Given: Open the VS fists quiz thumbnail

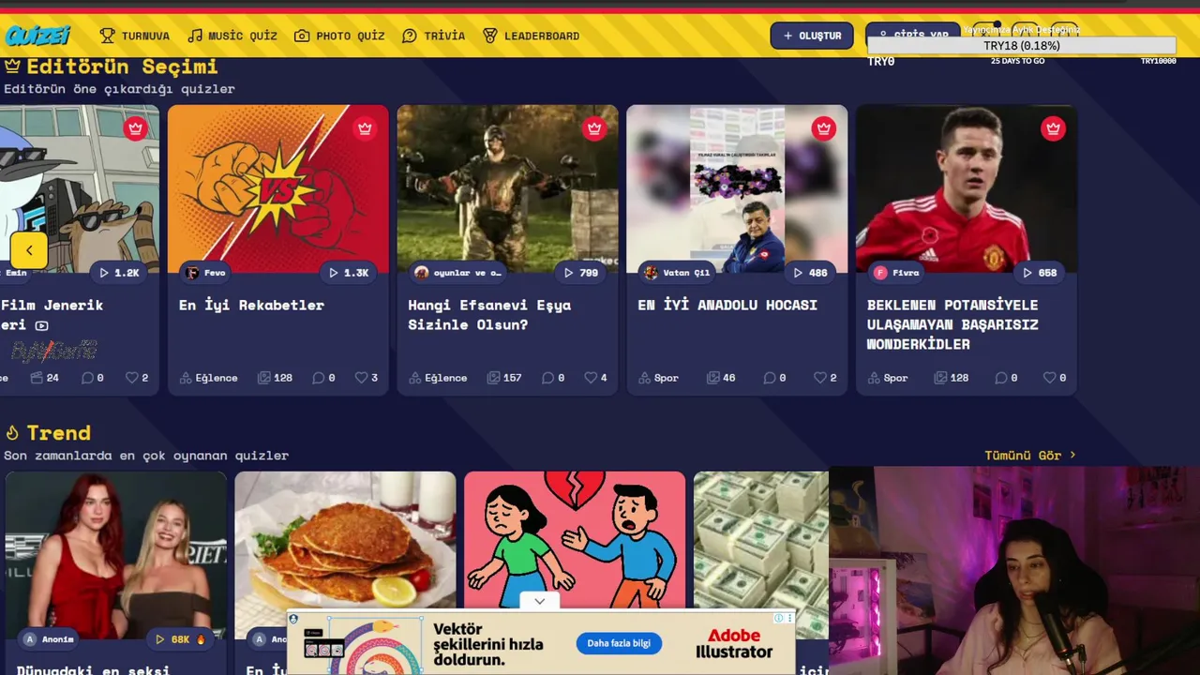Looking at the screenshot, I should 278,188.
